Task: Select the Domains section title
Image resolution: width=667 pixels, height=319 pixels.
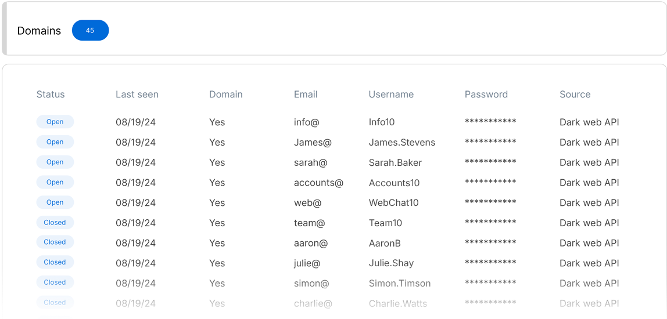Action: pyautogui.click(x=39, y=31)
